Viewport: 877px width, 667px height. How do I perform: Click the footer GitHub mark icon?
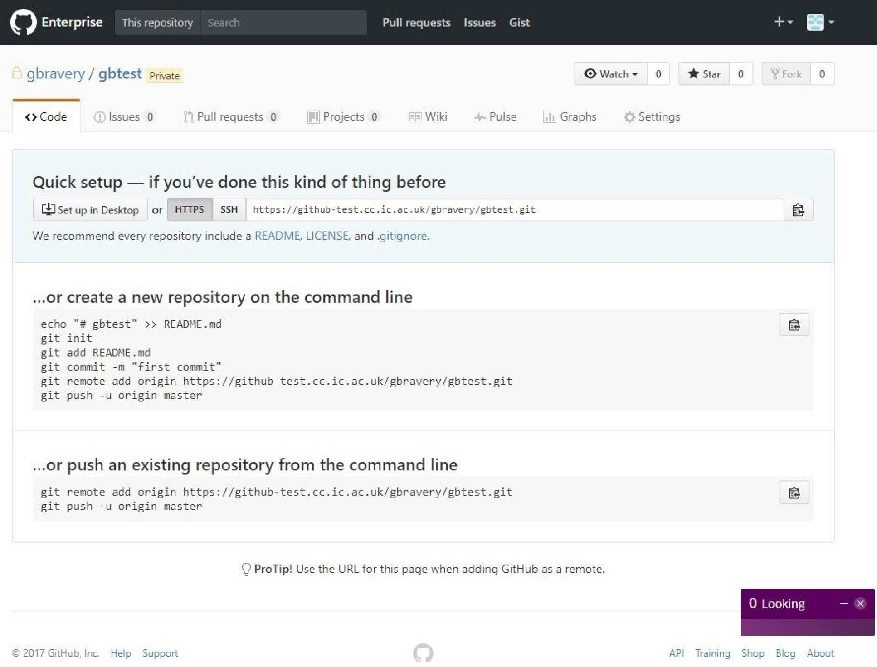(x=423, y=652)
